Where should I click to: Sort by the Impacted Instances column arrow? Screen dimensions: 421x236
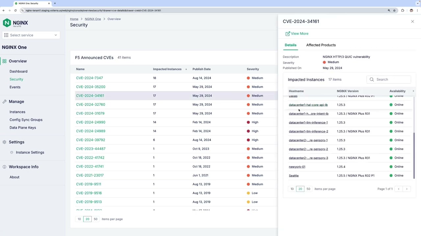pyautogui.click(x=186, y=69)
